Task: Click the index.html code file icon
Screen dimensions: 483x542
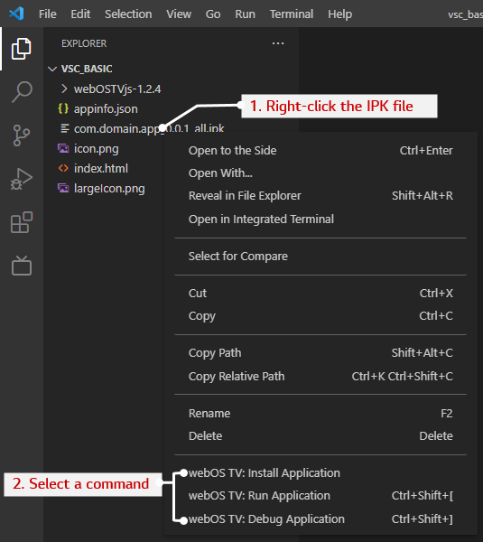Action: (x=63, y=168)
